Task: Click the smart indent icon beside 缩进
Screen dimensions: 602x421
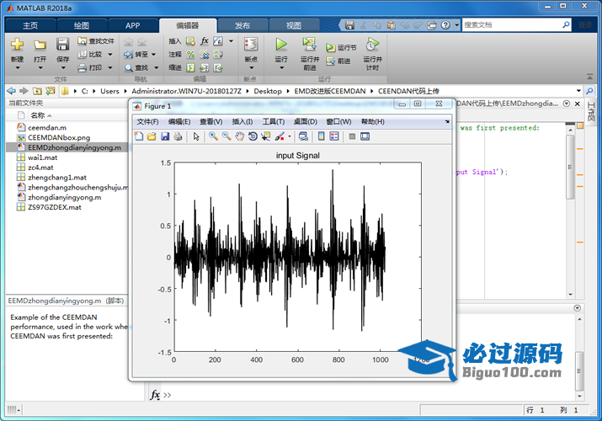Action: click(x=190, y=68)
